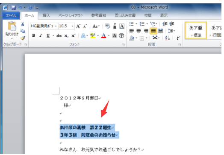224x155 pixels.
Task: Apply yellow text highlight color
Action: tap(93, 35)
